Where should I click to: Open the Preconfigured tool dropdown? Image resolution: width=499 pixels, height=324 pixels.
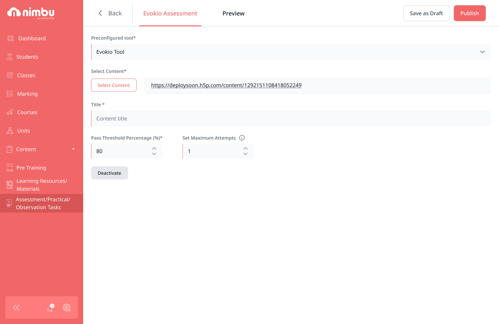coord(291,52)
